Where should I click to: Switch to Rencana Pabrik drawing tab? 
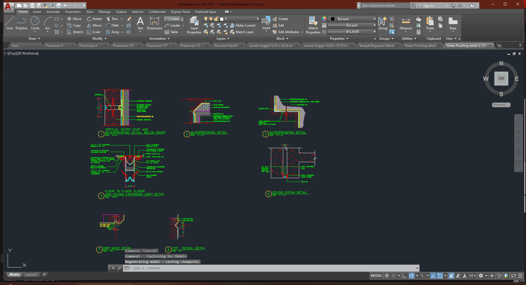226,46
